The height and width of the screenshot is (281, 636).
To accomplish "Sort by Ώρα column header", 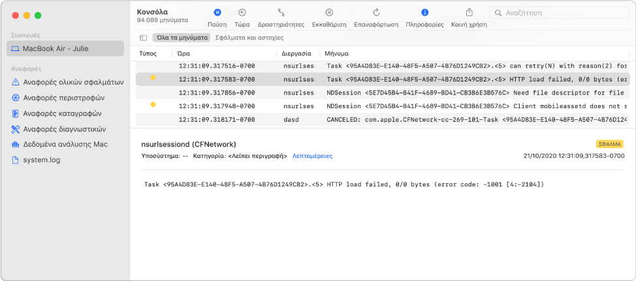I will (184, 53).
